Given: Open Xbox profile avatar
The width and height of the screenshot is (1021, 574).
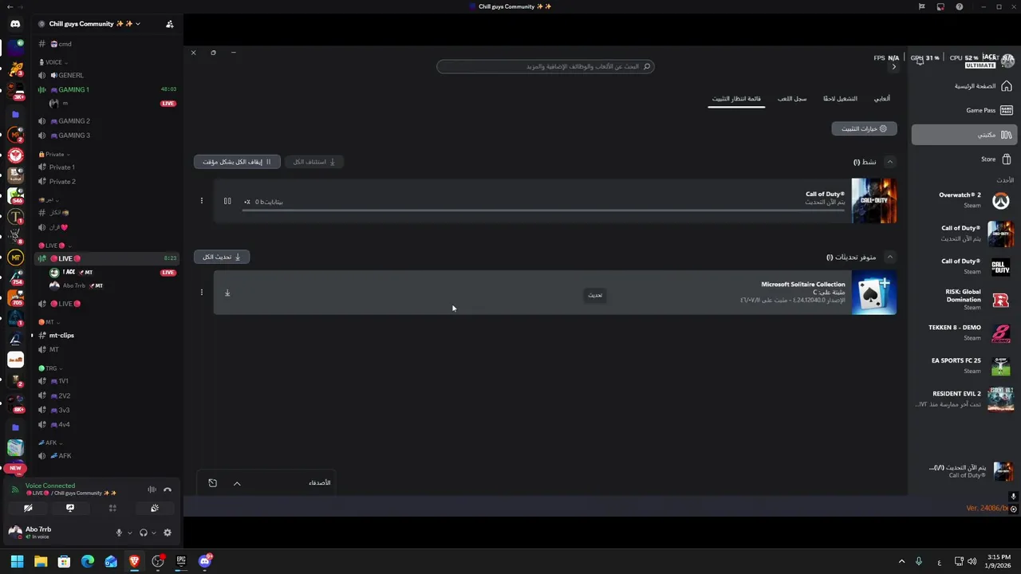Looking at the screenshot, I should point(1007,61).
